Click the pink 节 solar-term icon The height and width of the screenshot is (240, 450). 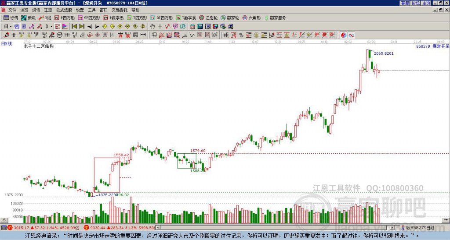[x=175, y=26]
